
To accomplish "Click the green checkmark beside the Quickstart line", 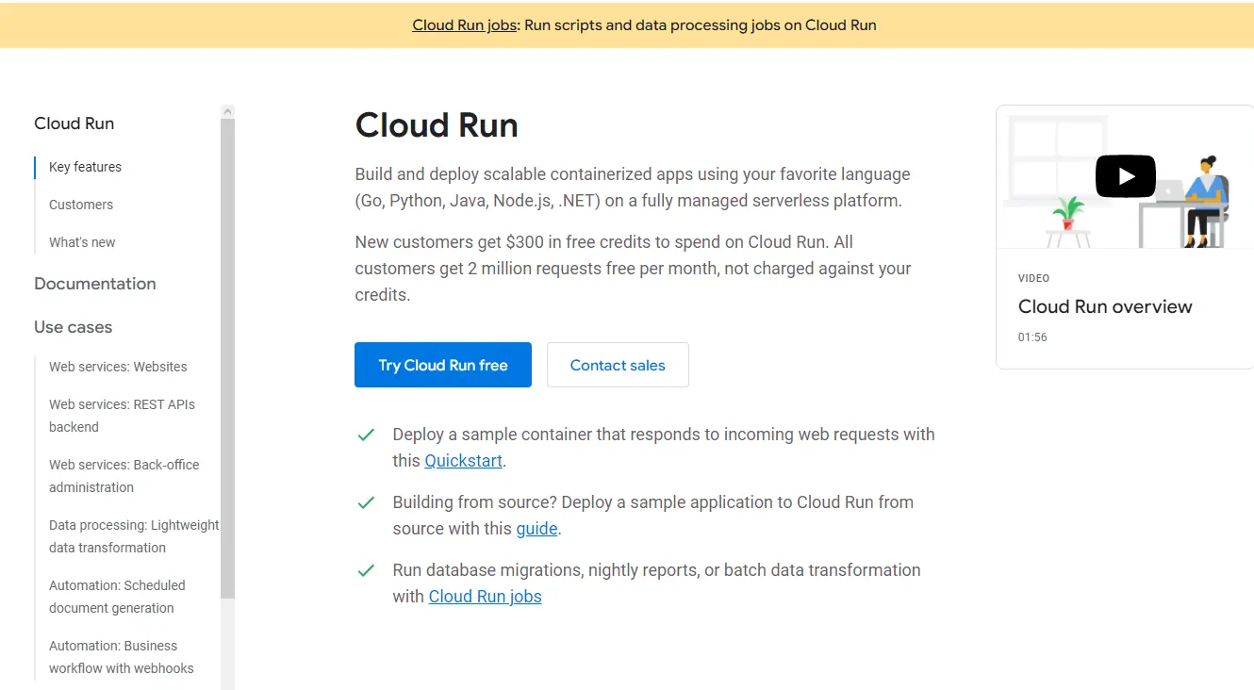I will click(x=367, y=435).
